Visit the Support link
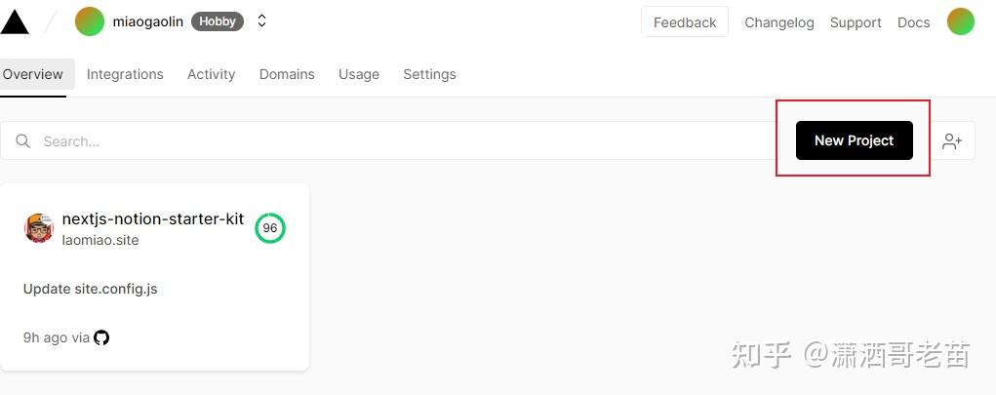The image size is (996, 395). pos(856,22)
